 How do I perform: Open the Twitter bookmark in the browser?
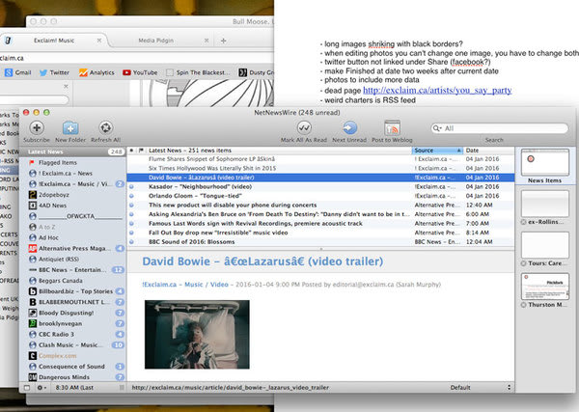click(54, 72)
